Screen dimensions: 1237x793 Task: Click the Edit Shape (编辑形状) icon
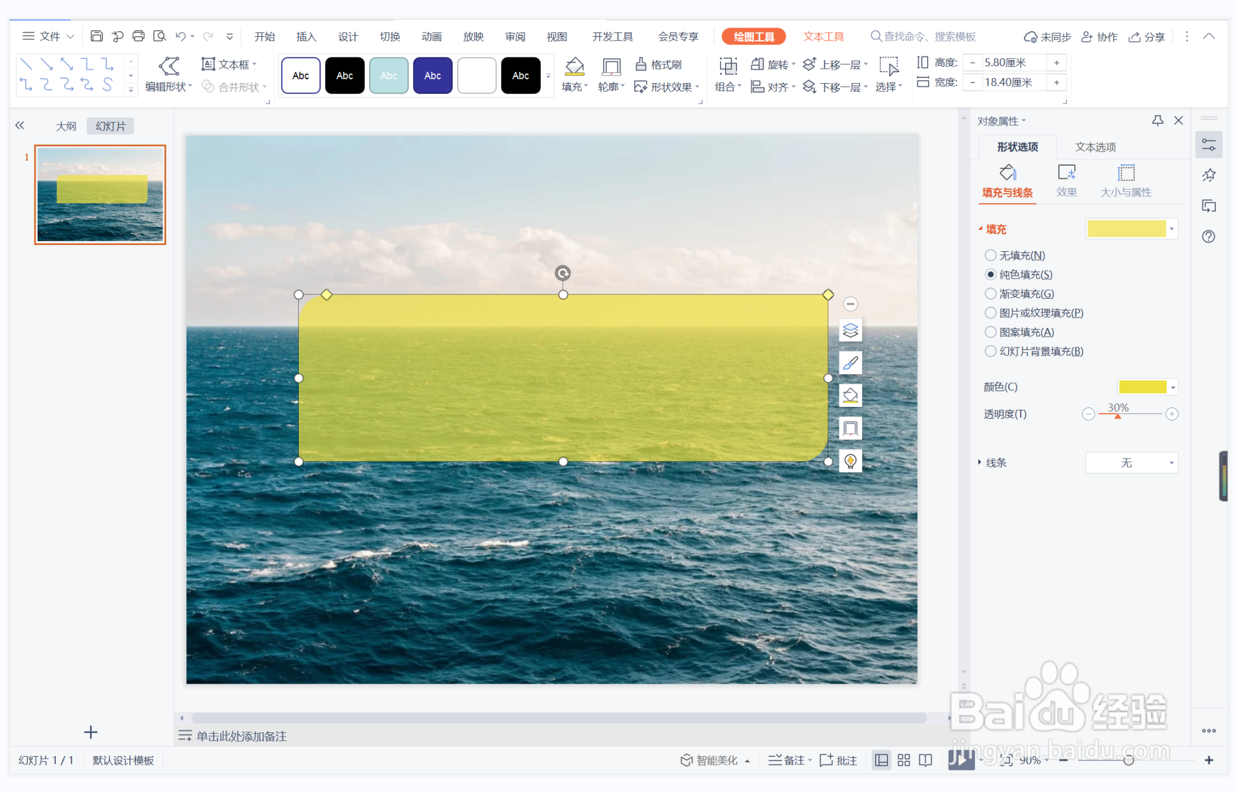(169, 66)
